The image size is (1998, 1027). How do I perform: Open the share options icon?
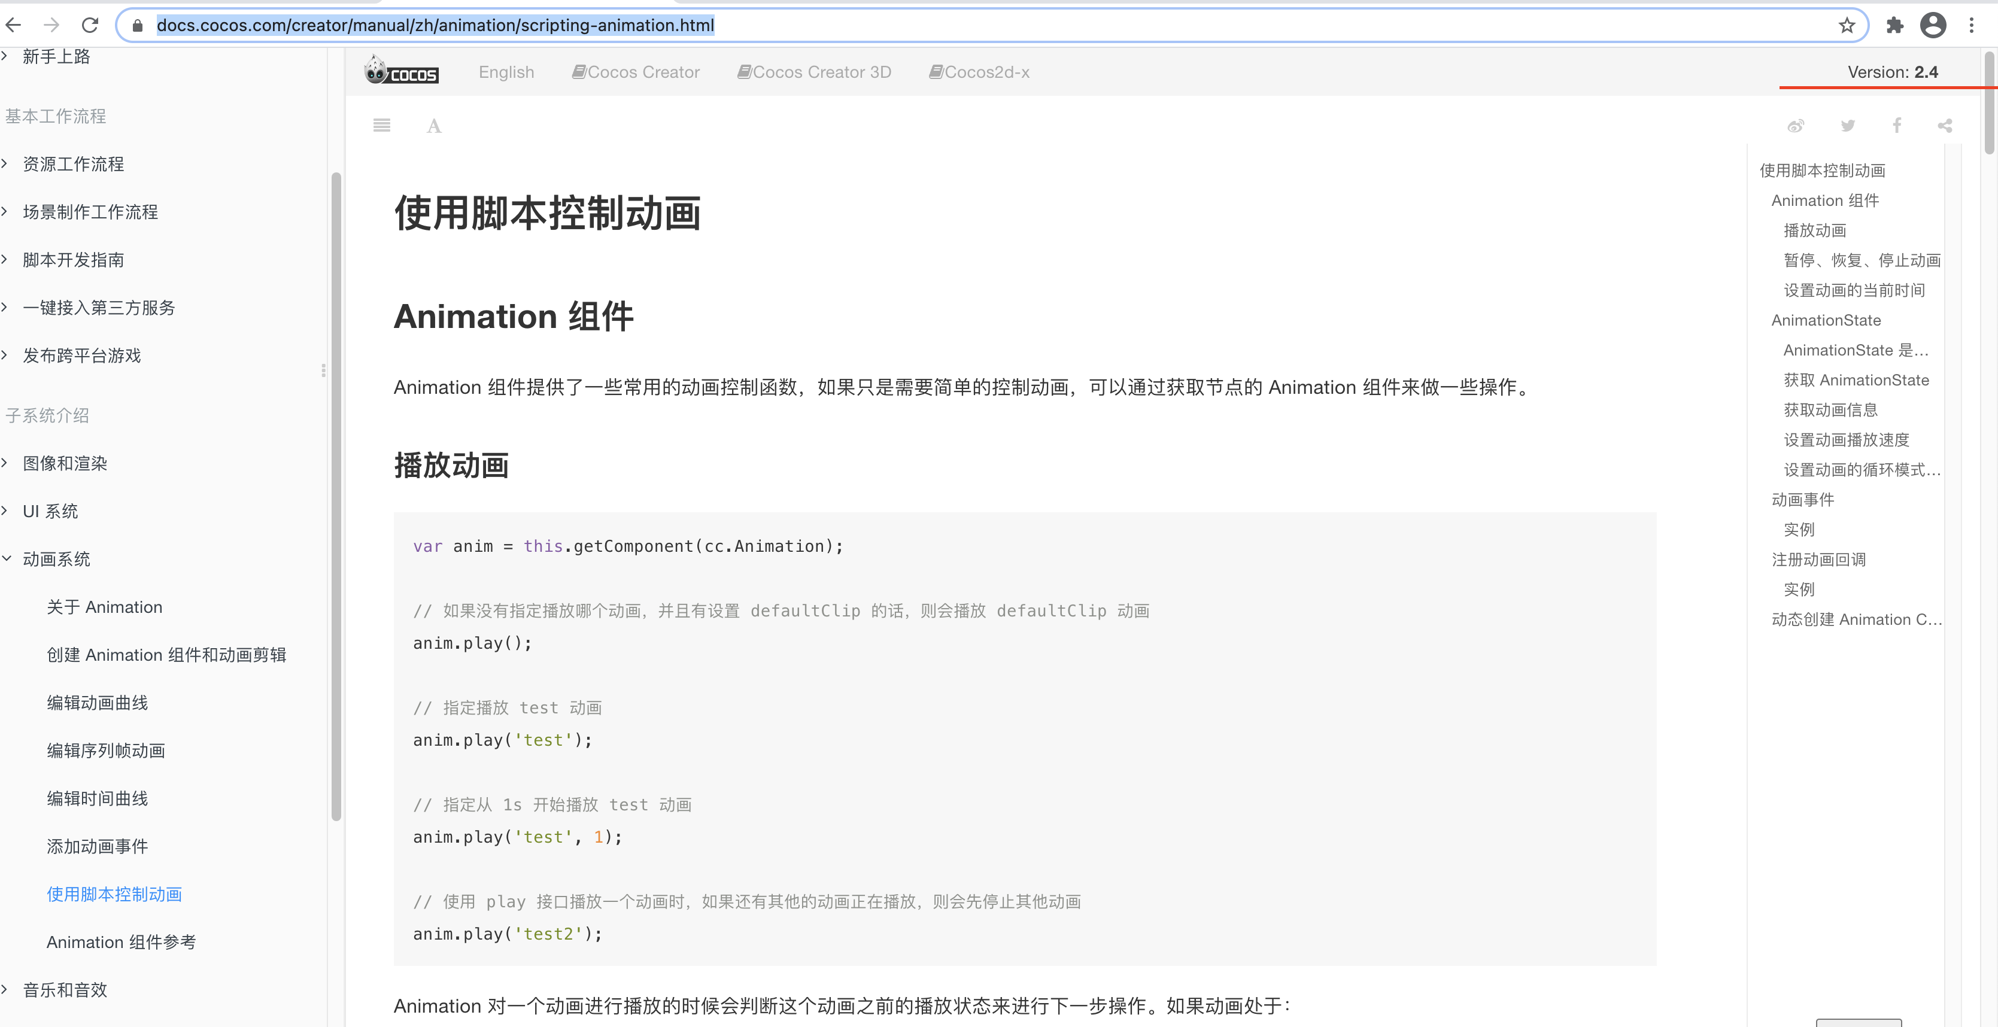[1945, 126]
